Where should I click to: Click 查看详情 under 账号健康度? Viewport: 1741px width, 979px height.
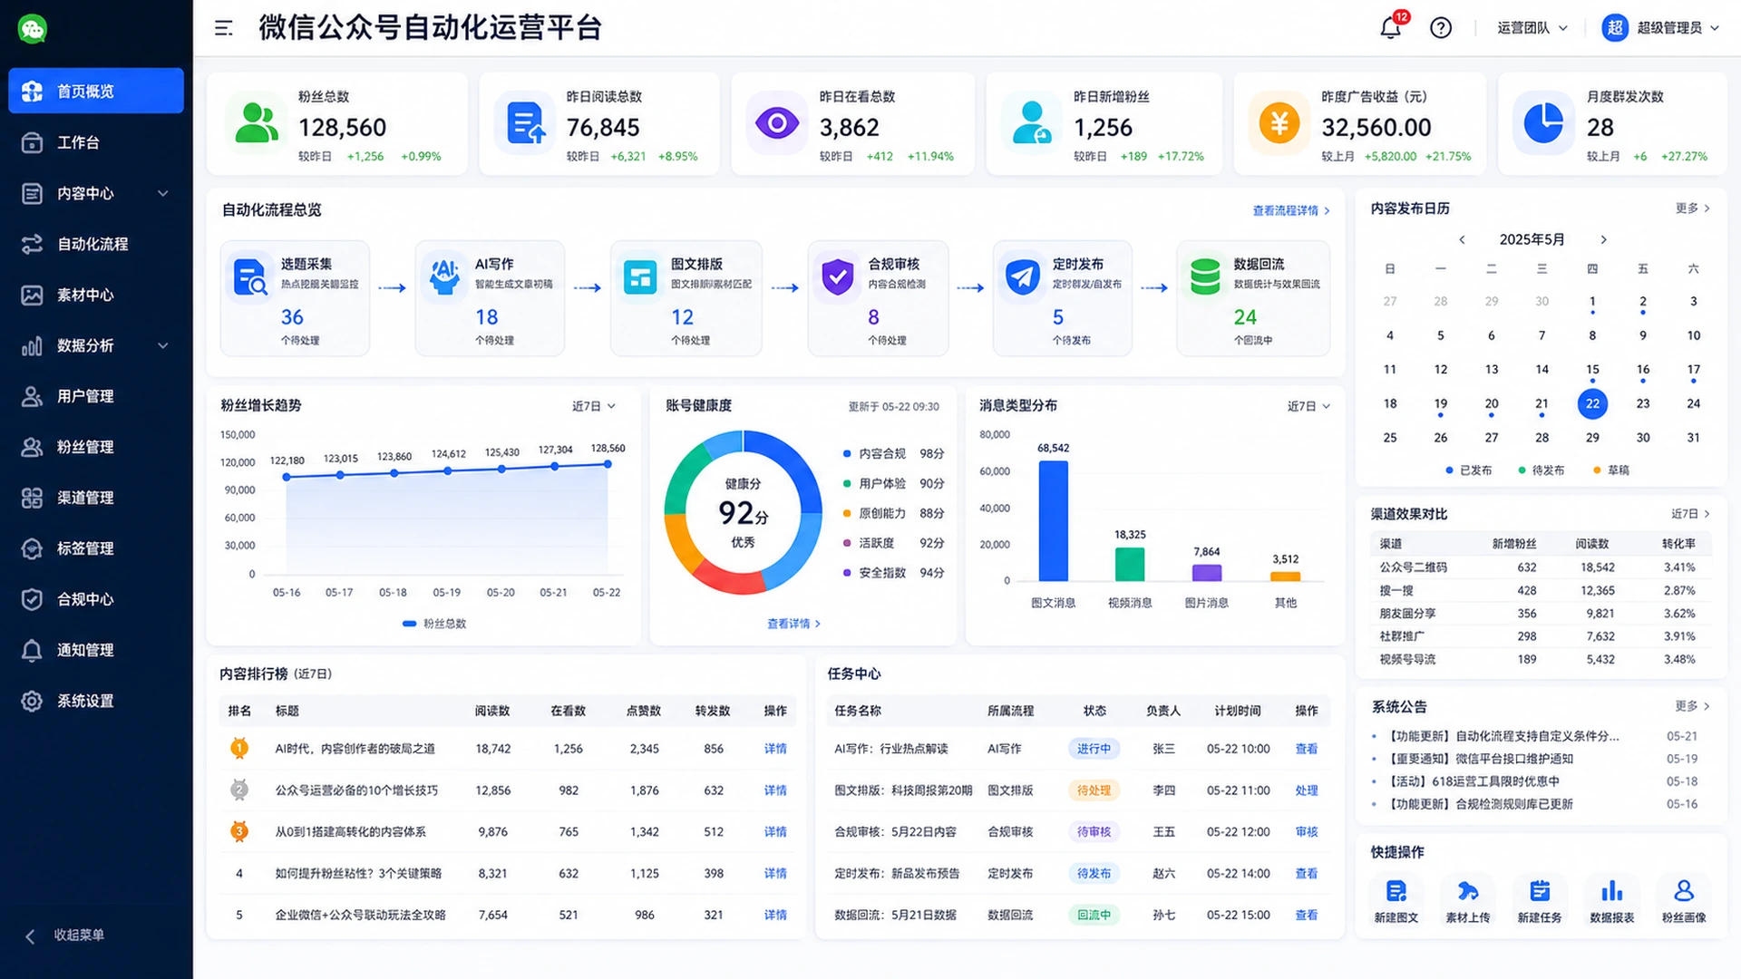(793, 624)
